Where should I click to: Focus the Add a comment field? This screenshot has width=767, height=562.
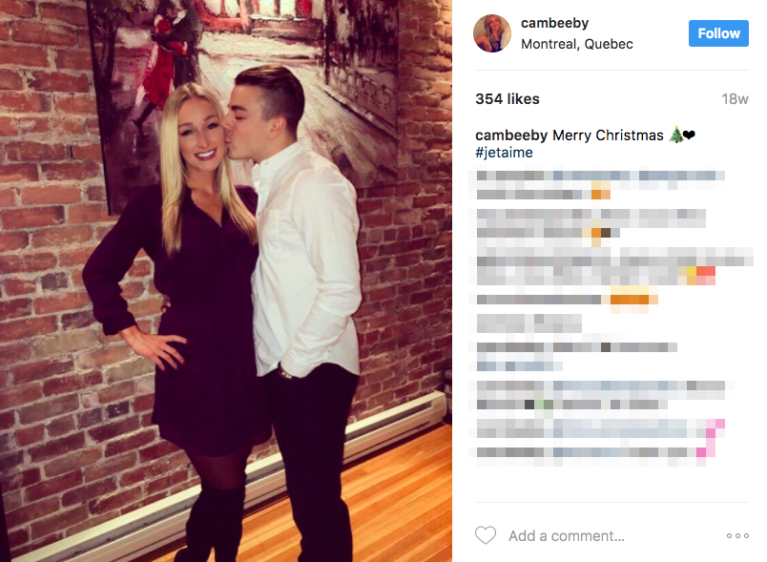(567, 536)
